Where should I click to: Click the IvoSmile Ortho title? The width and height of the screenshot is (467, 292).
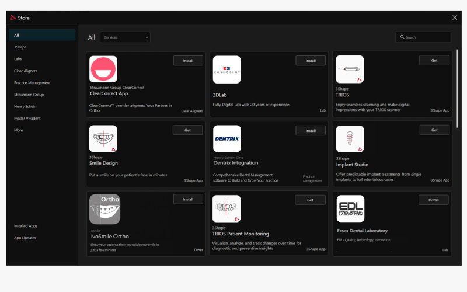pyautogui.click(x=110, y=237)
